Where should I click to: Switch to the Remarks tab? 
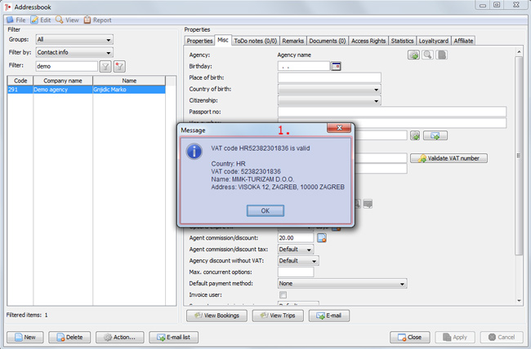tap(292, 41)
